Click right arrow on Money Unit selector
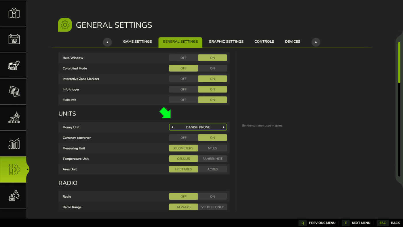Image resolution: width=403 pixels, height=227 pixels. [224, 127]
